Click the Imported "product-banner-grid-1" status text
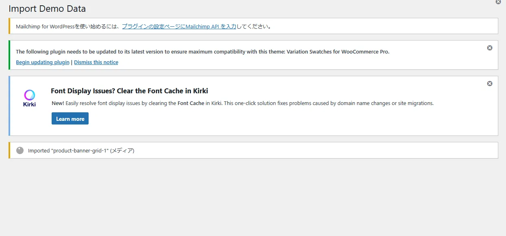Screen dimensions: 506x236 click(x=81, y=150)
